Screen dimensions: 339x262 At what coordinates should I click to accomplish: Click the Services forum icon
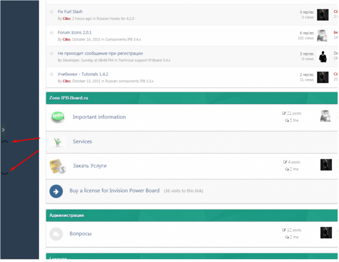57,142
